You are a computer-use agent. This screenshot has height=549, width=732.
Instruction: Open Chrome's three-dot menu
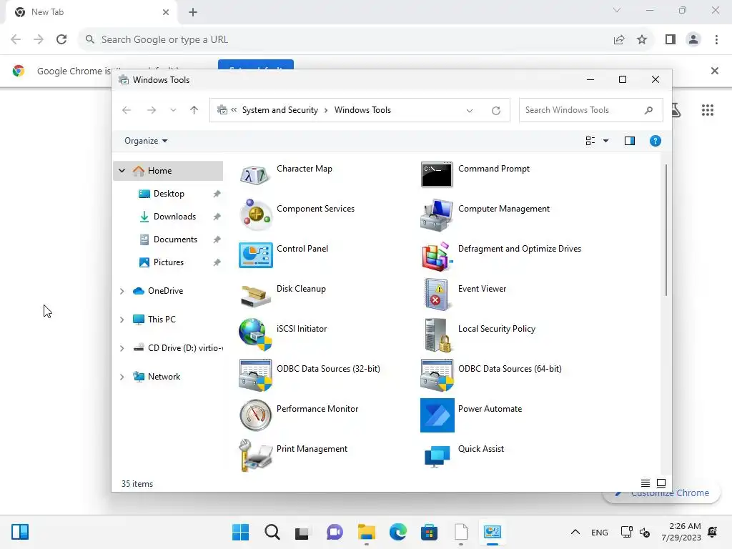click(x=716, y=40)
